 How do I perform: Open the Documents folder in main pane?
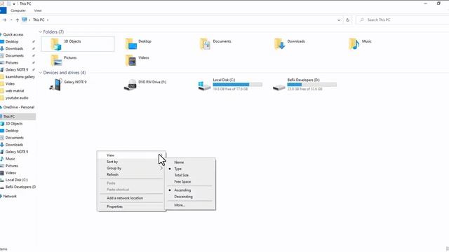coord(205,44)
